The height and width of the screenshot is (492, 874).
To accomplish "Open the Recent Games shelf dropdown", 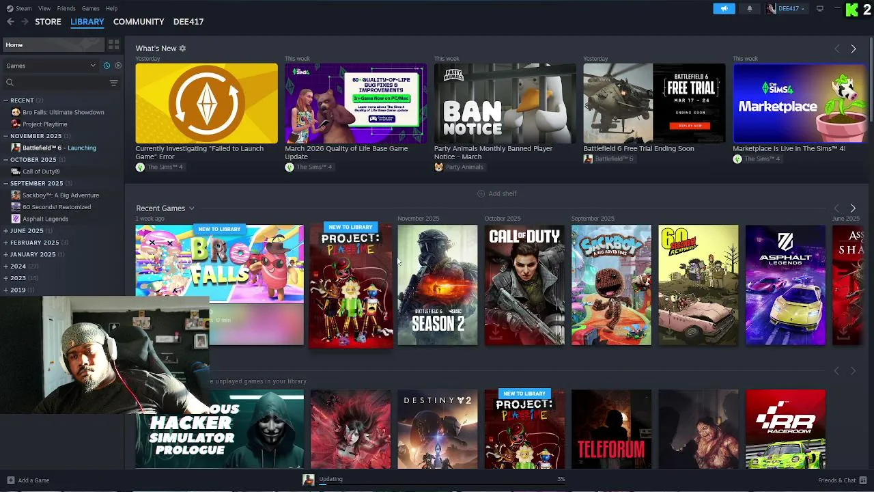I will pyautogui.click(x=191, y=208).
